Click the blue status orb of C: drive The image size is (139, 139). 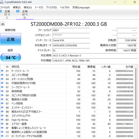[x=1, y=11]
